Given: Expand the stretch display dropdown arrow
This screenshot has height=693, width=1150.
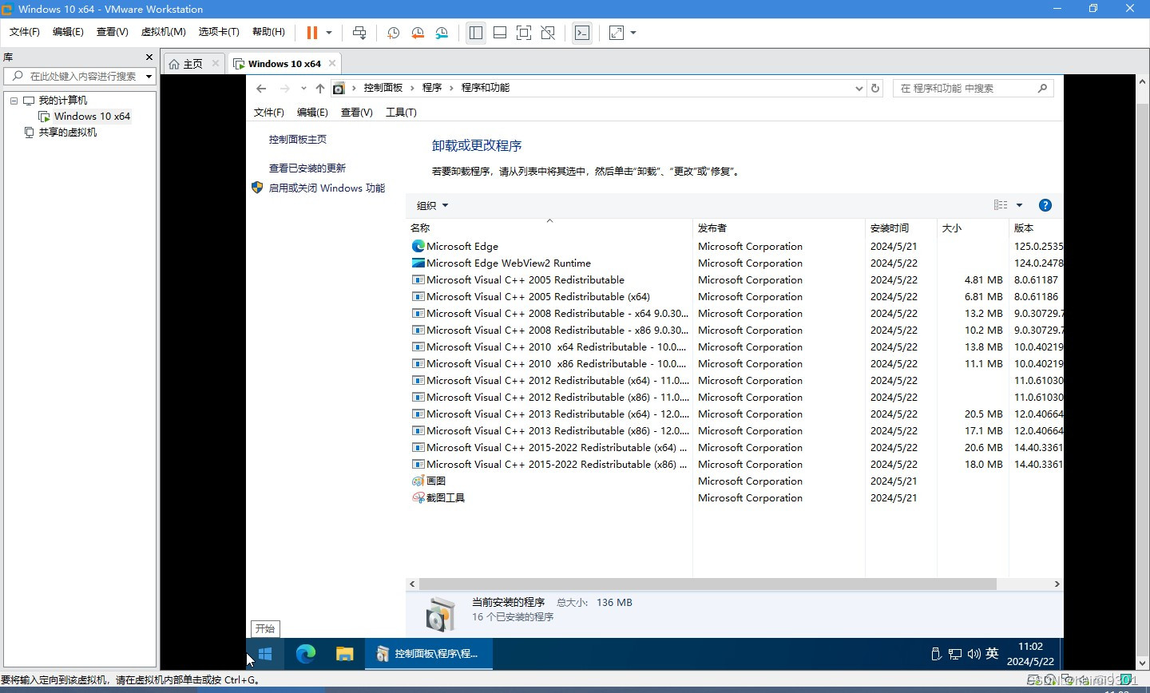Looking at the screenshot, I should (633, 33).
